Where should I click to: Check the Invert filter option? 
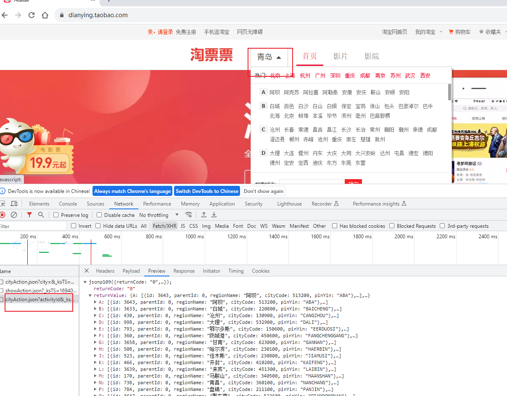(74, 226)
